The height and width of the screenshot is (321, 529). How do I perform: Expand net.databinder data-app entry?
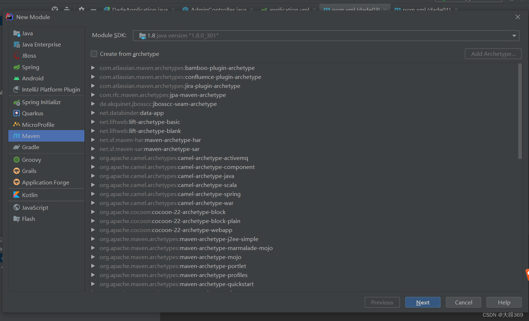(x=93, y=113)
